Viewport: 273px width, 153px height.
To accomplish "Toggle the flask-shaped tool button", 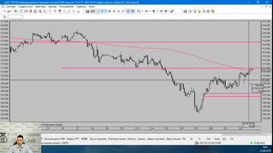I will point(128,11).
